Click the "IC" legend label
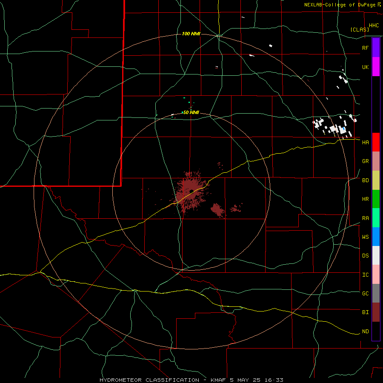 pos(365,275)
